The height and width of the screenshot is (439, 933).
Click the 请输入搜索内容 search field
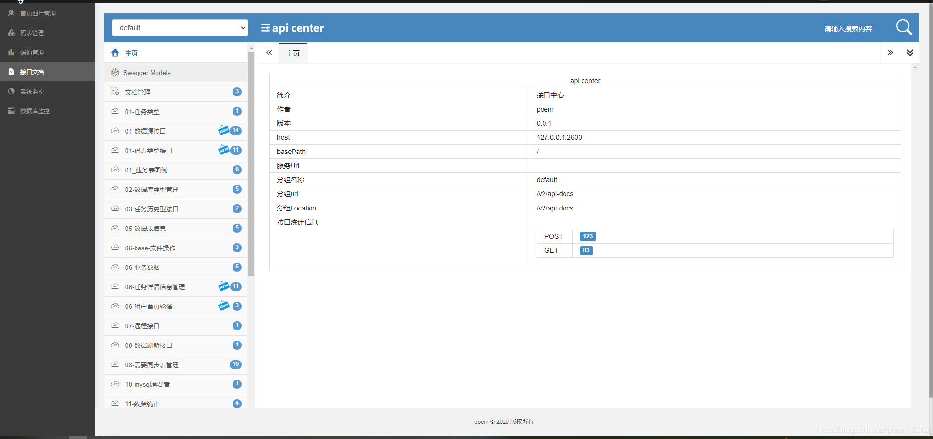tap(848, 29)
